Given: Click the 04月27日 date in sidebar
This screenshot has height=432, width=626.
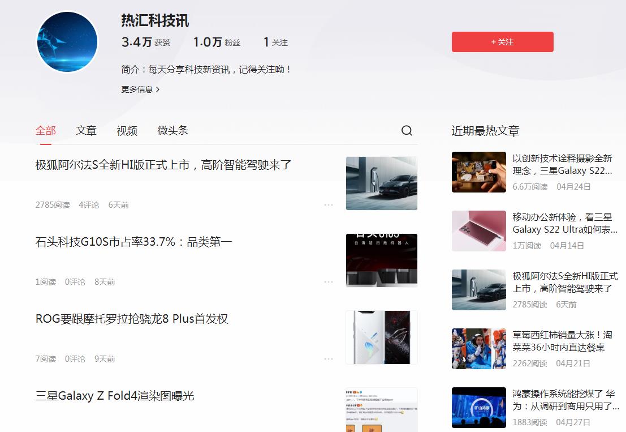Looking at the screenshot, I should (573, 422).
